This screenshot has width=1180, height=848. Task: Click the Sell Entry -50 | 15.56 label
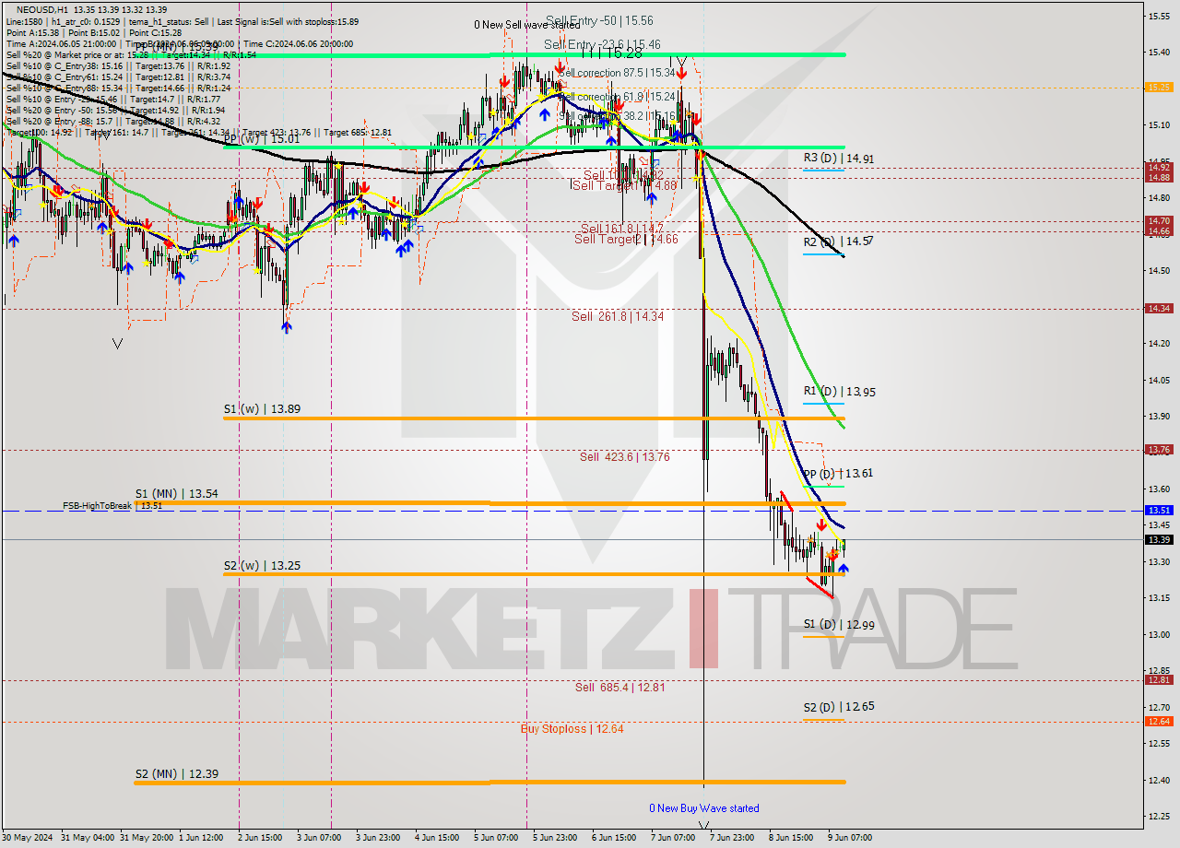pos(599,19)
